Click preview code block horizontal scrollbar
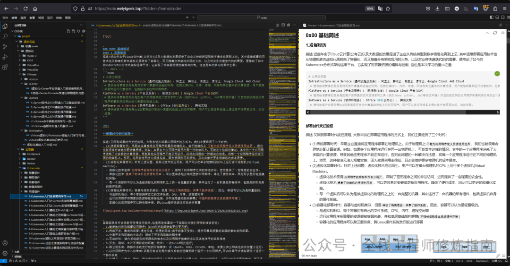The height and width of the screenshot is (266, 510). pos(388,112)
